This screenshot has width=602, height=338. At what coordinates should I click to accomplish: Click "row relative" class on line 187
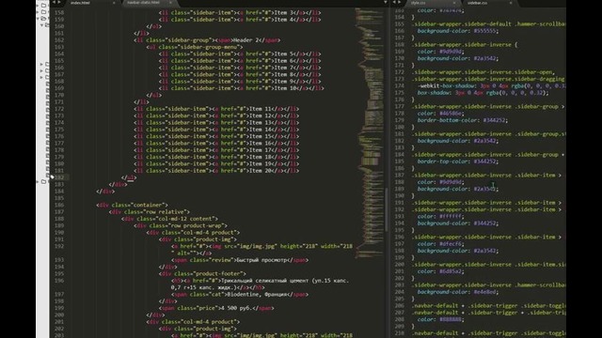167,212
